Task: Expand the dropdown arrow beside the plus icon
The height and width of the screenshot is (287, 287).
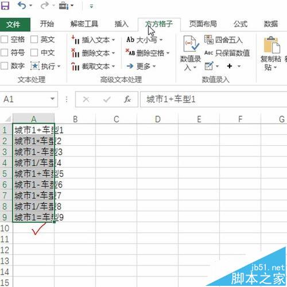Action: tap(239, 66)
